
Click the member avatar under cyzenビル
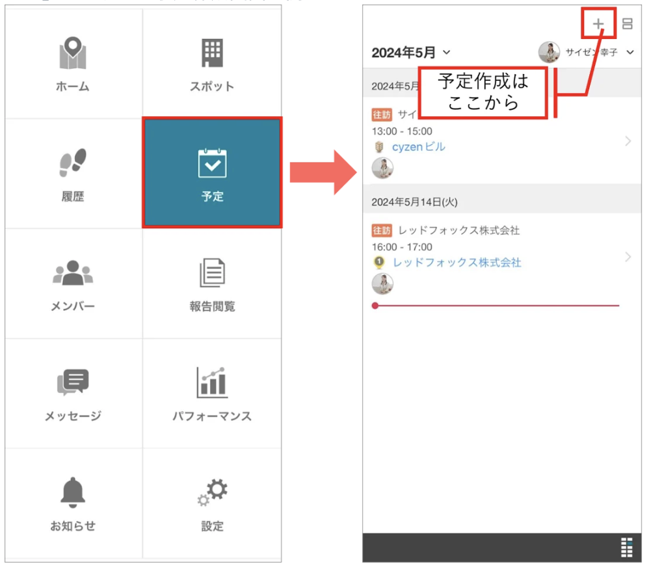click(382, 168)
